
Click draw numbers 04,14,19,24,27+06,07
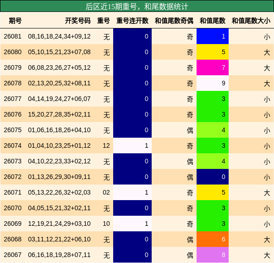pyautogui.click(x=59, y=99)
